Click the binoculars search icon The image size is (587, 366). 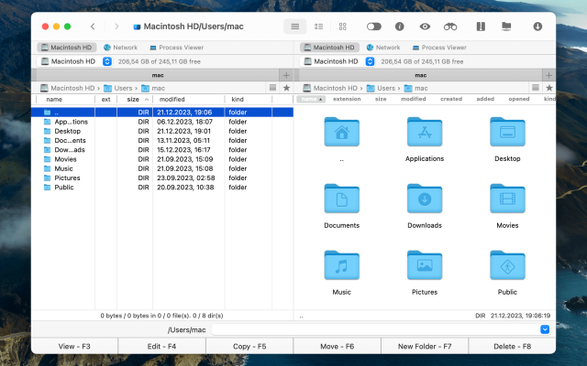450,27
